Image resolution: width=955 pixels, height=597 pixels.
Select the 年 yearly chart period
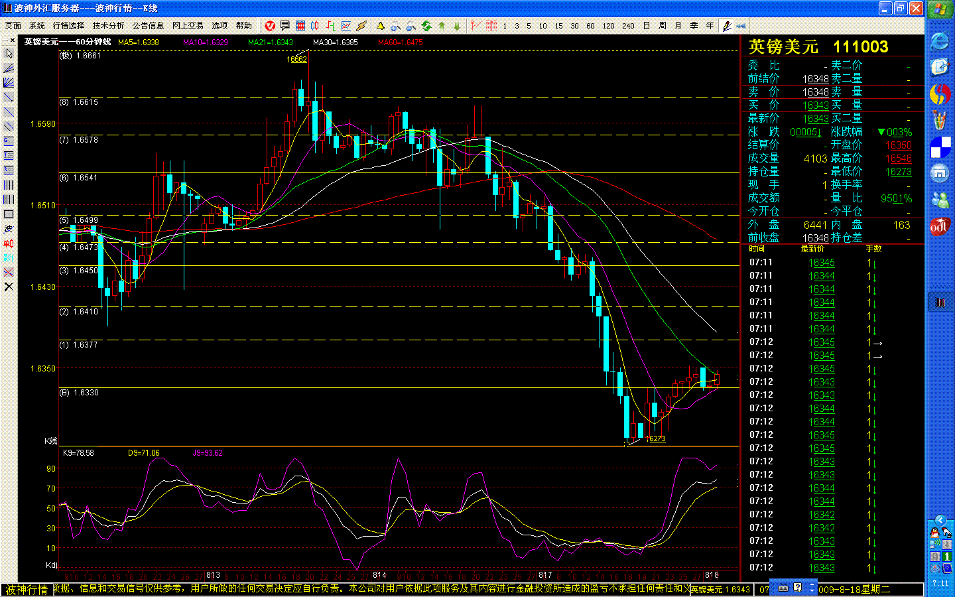pos(710,26)
